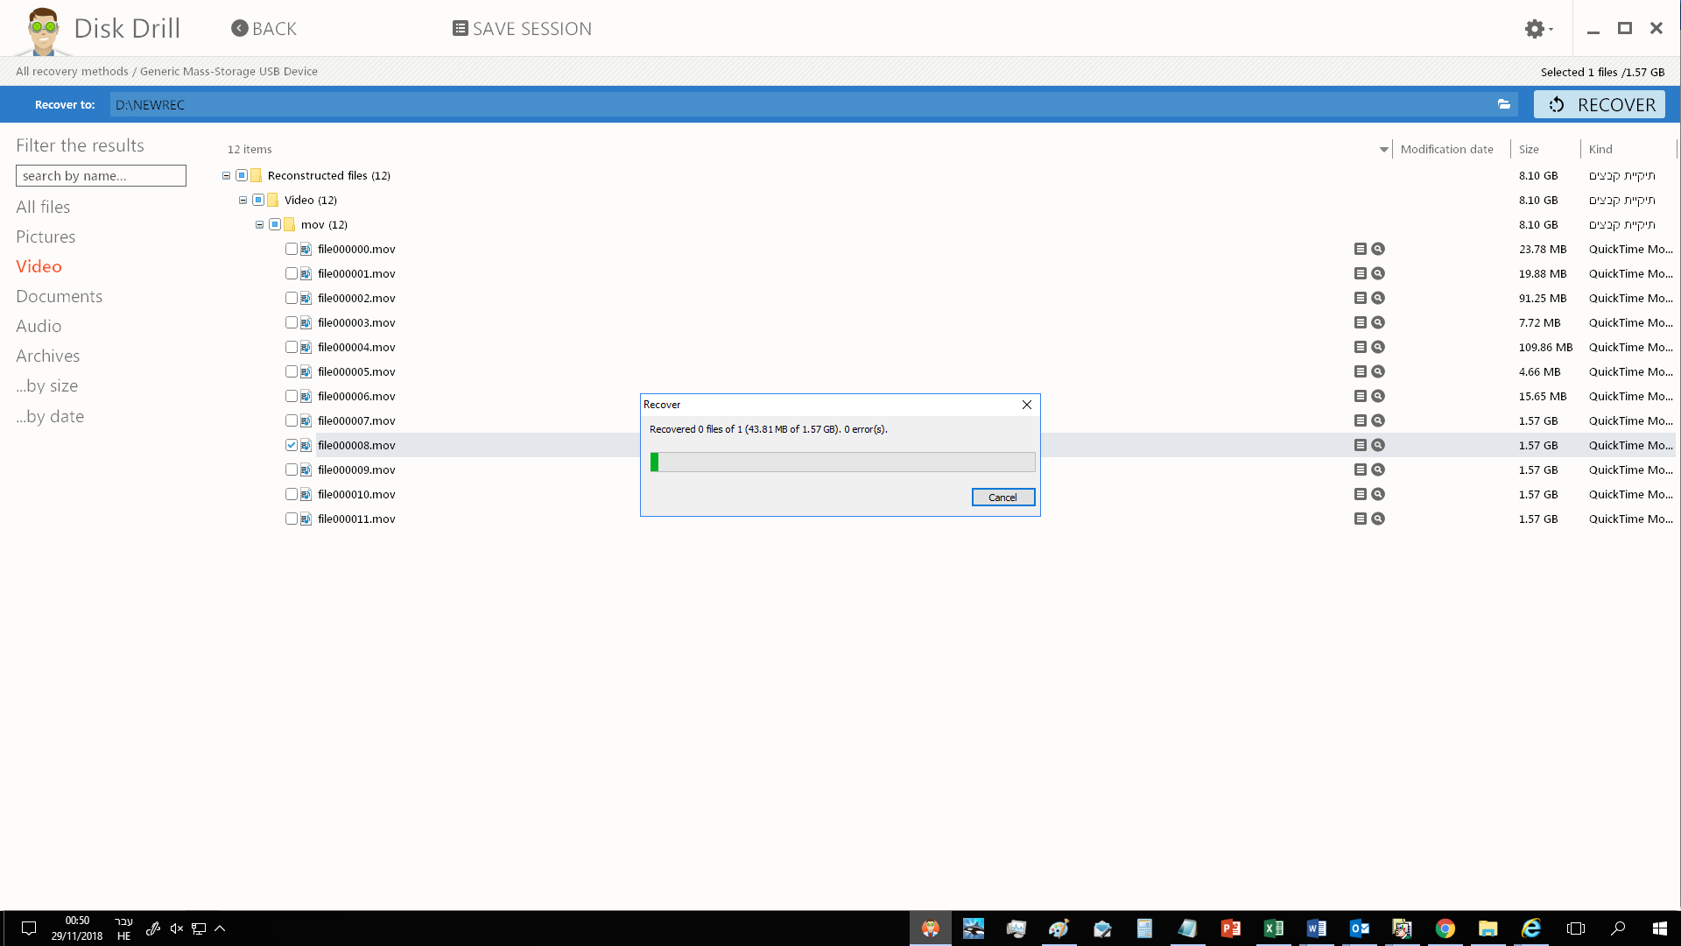
Task: Browse for recovery folder icon
Action: (1503, 104)
